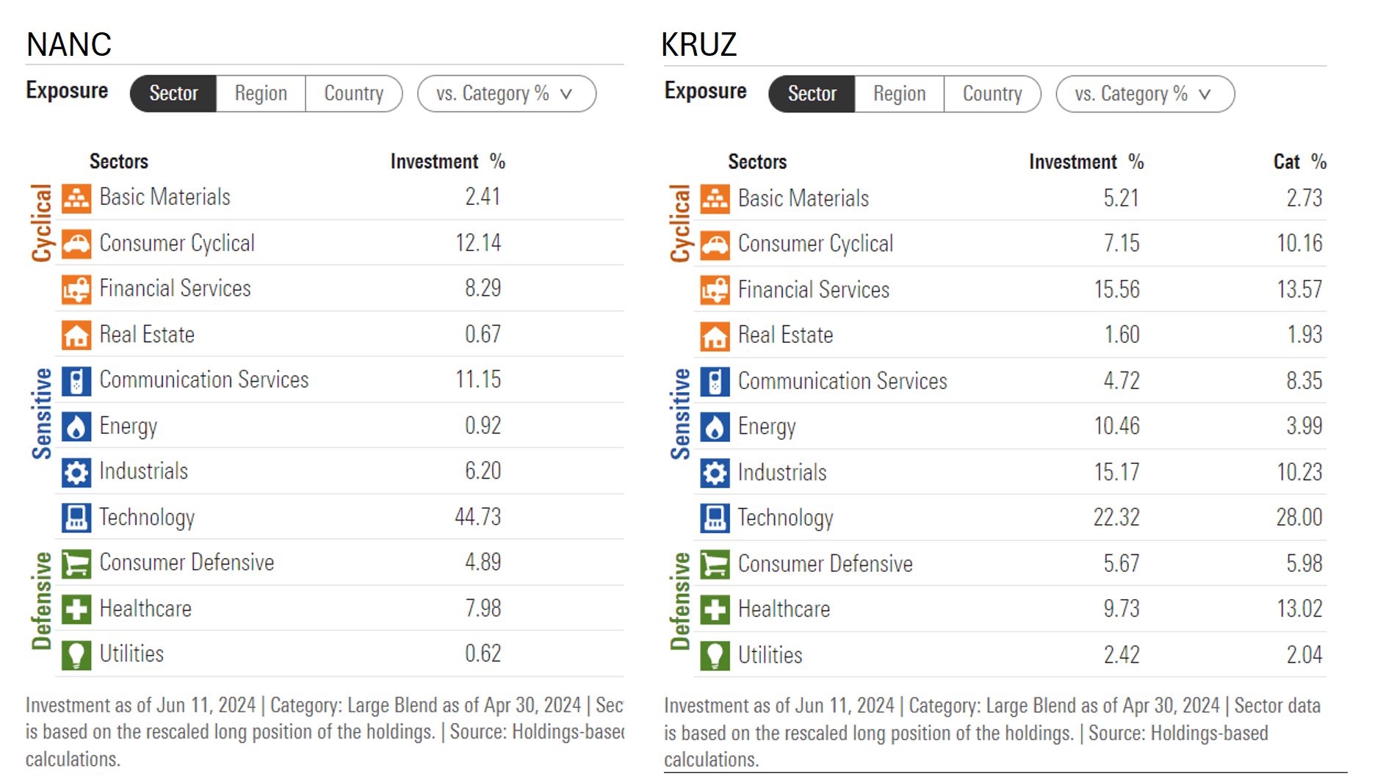The height and width of the screenshot is (779, 1394).
Task: Click NANC Technology sector label
Action: tap(147, 517)
